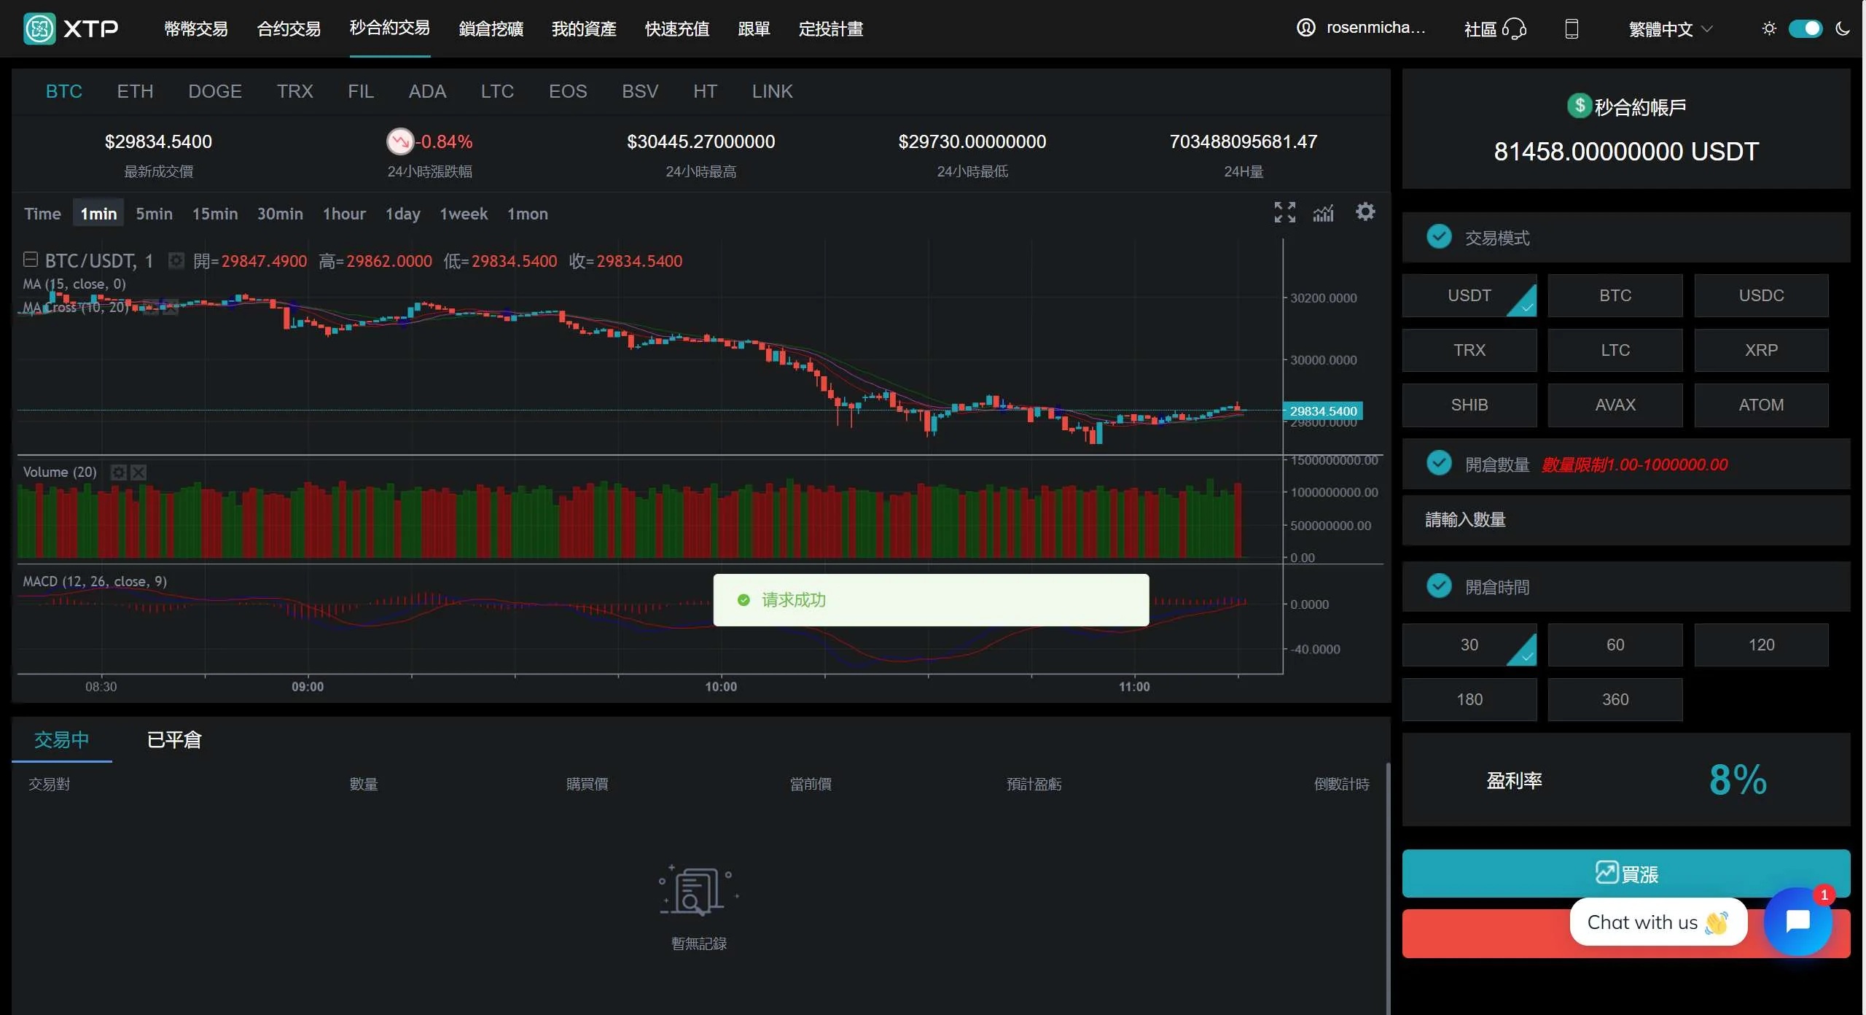Select the ETH coin tab
This screenshot has height=1015, width=1866.
click(x=135, y=91)
